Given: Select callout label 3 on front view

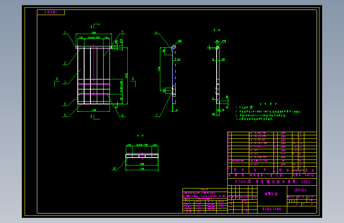Looking at the screenshot, I should pyautogui.click(x=65, y=82).
